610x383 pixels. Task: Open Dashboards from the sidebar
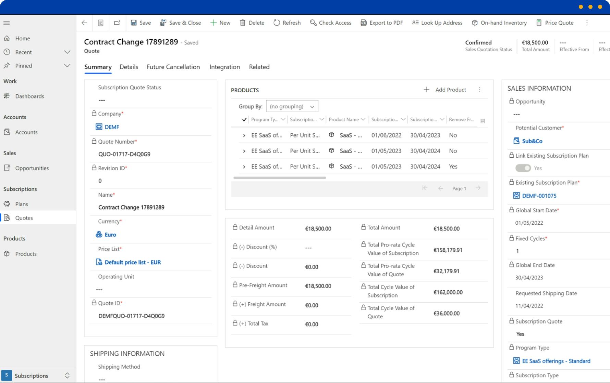click(x=29, y=96)
